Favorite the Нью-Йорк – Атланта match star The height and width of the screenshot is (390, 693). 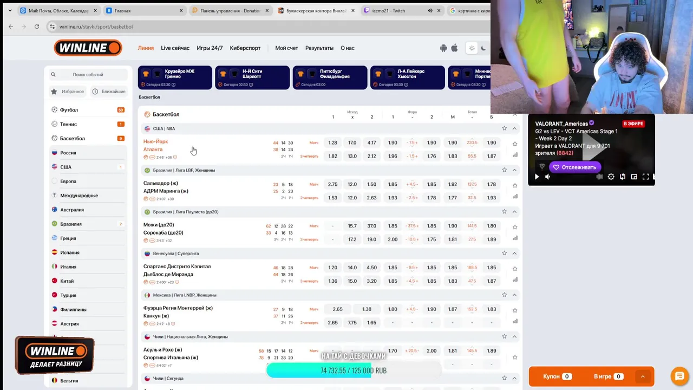click(x=515, y=144)
